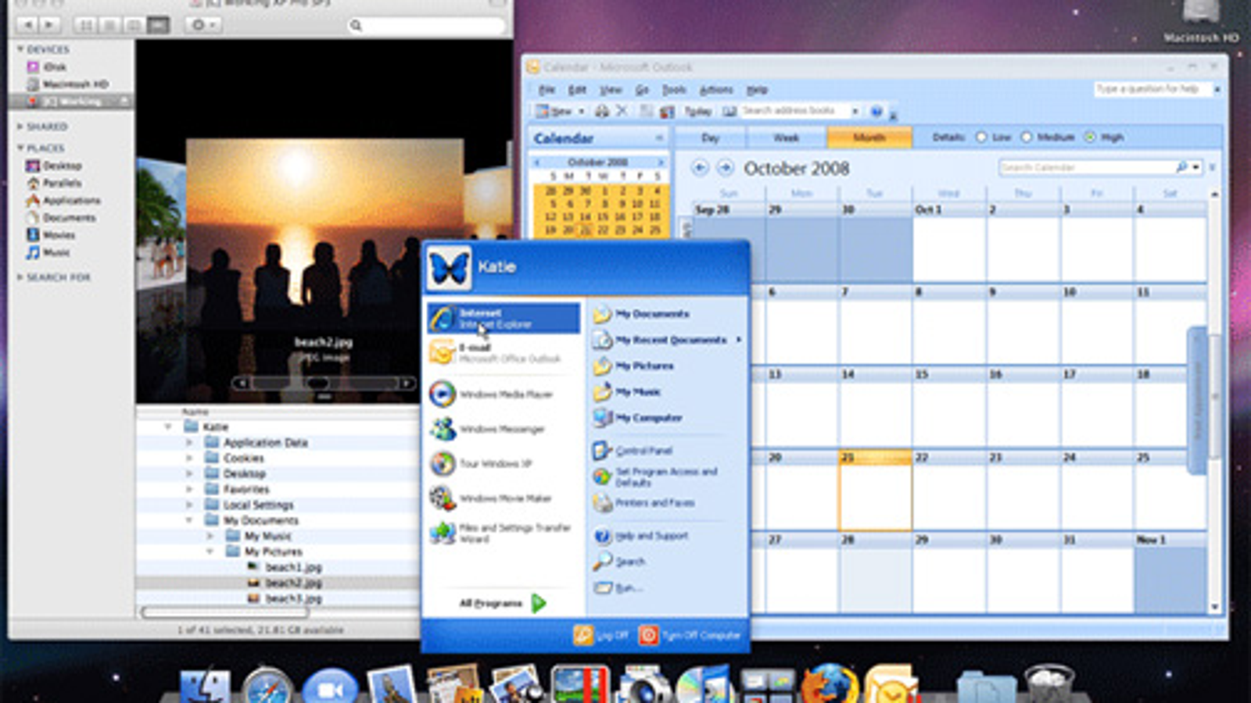The height and width of the screenshot is (703, 1251).
Task: Open the Finder Action gear dropdown
Action: [203, 25]
